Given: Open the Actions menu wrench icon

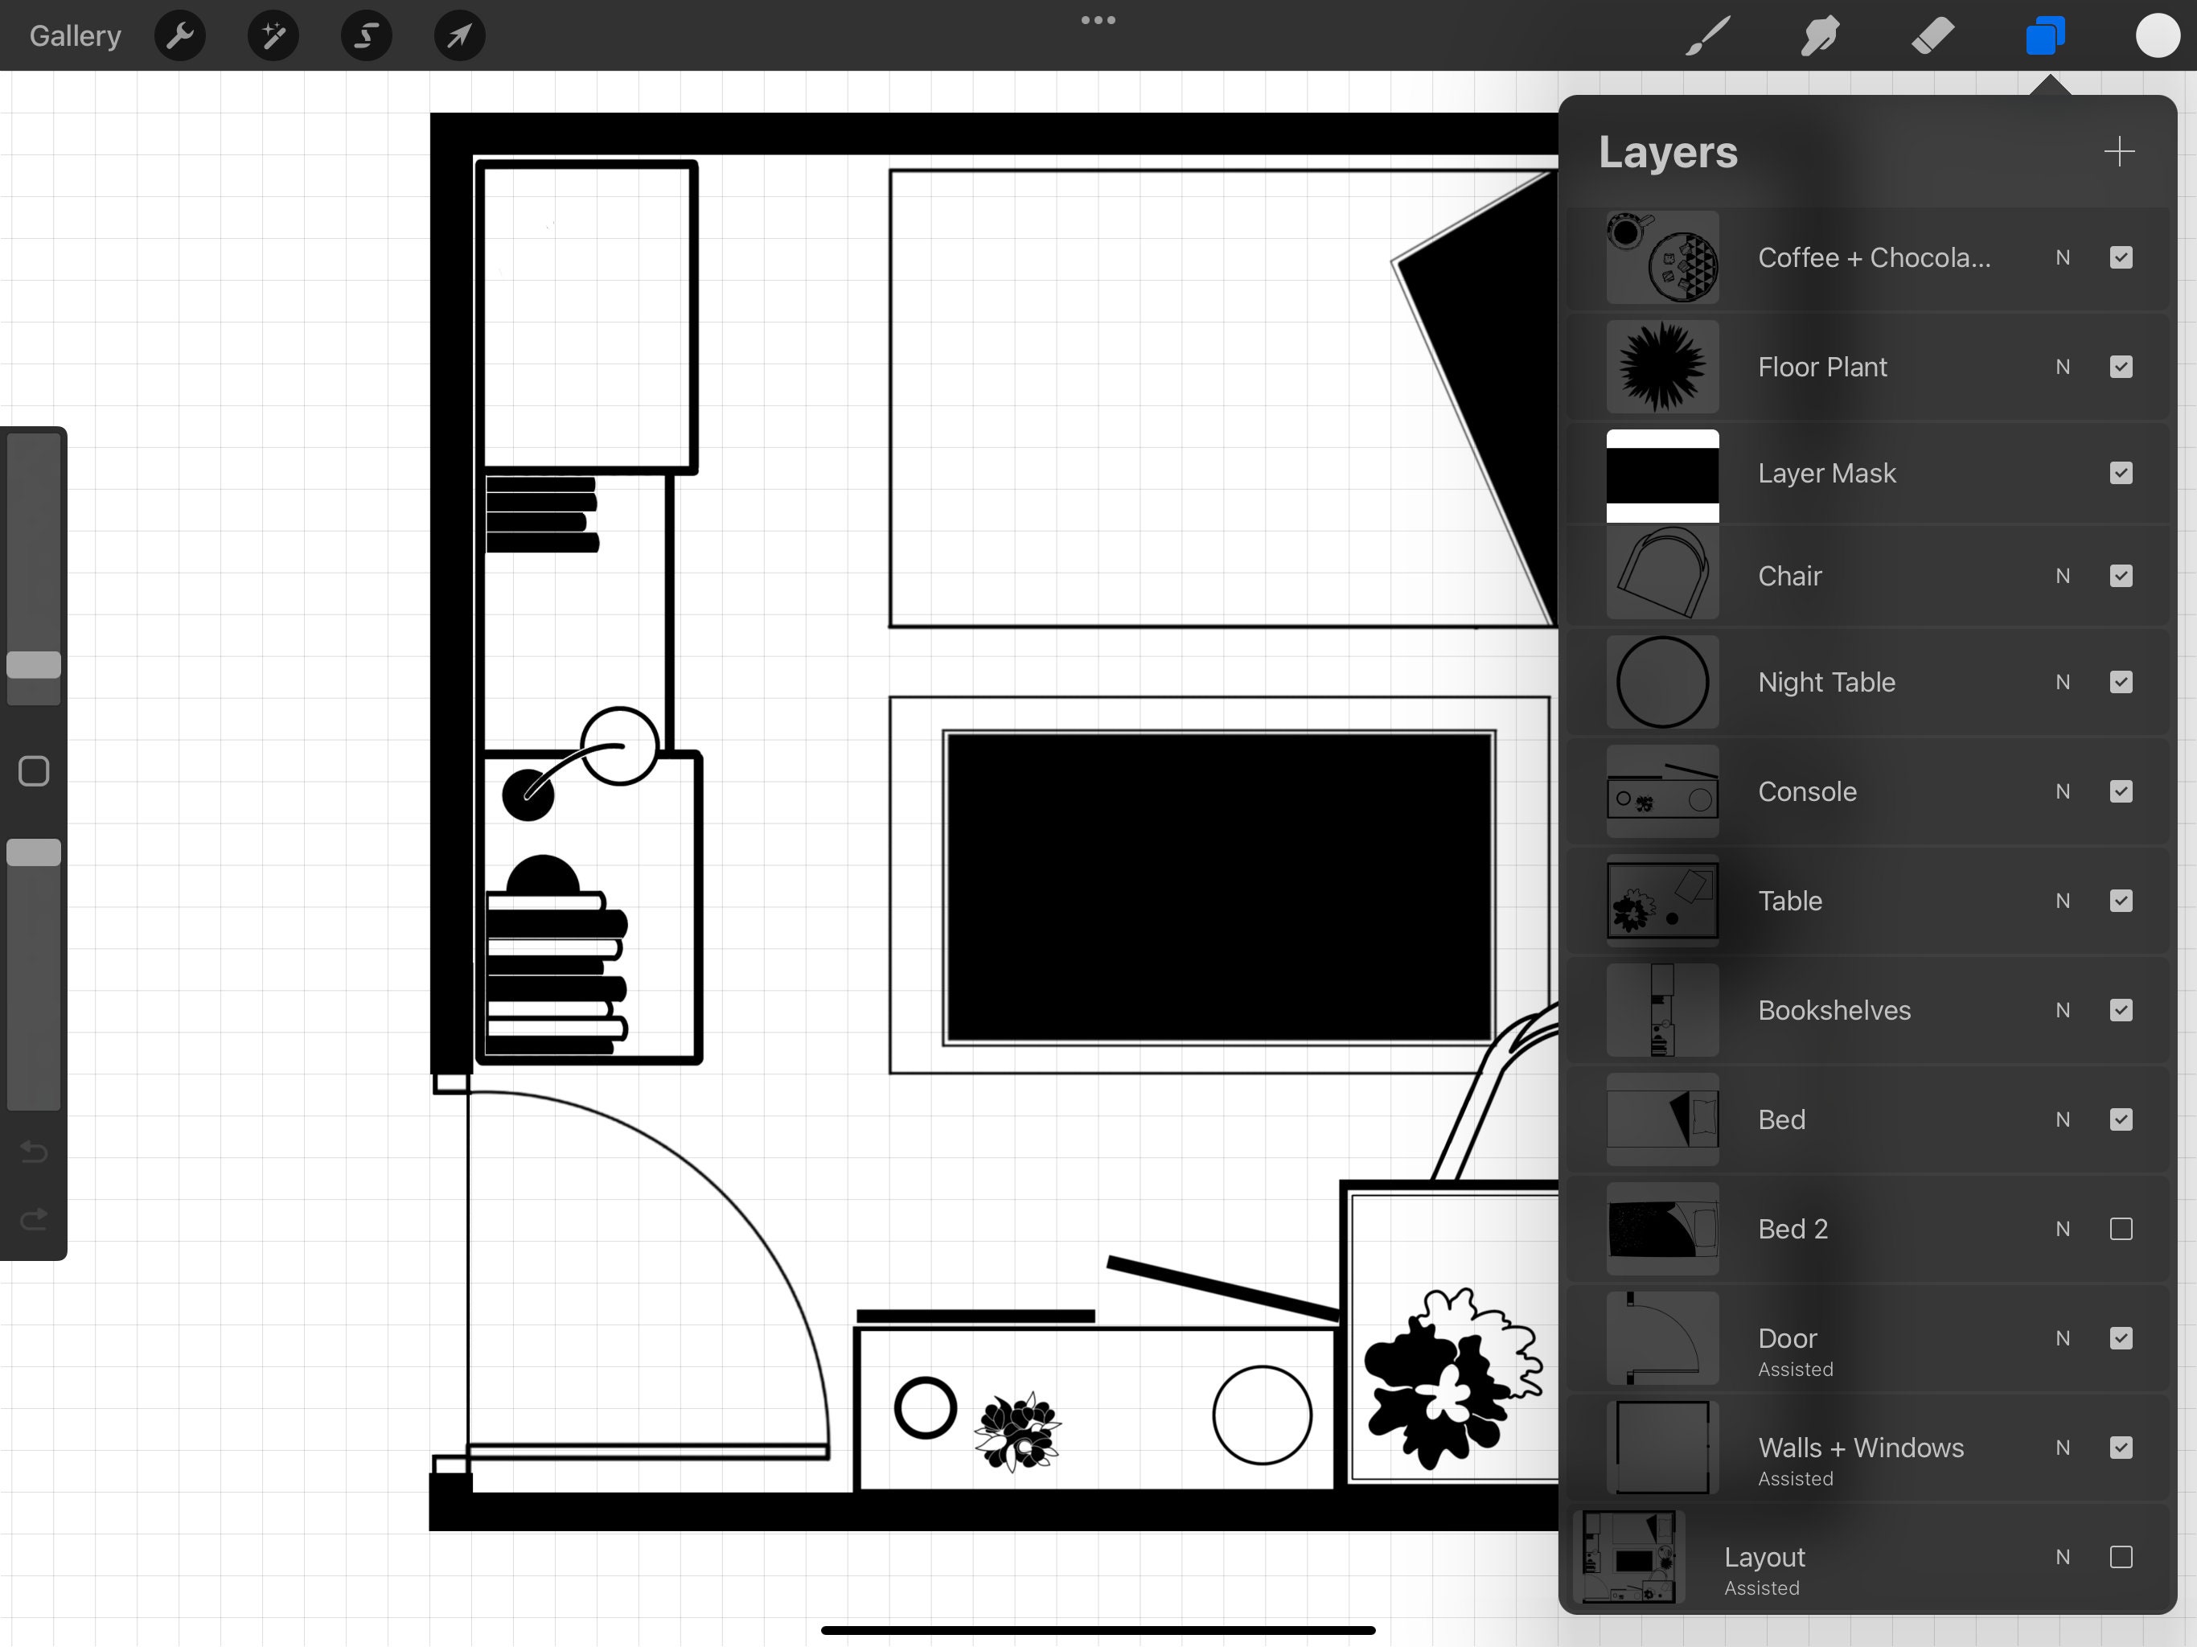Looking at the screenshot, I should 180,35.
